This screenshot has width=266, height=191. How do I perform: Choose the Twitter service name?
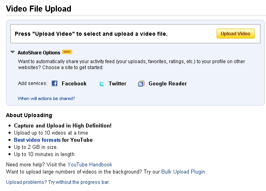pos(117,83)
